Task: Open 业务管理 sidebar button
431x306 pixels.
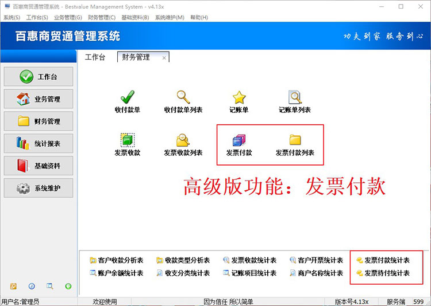Action: 39,99
